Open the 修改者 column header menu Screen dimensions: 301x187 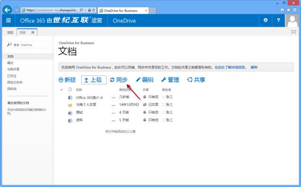(166, 90)
